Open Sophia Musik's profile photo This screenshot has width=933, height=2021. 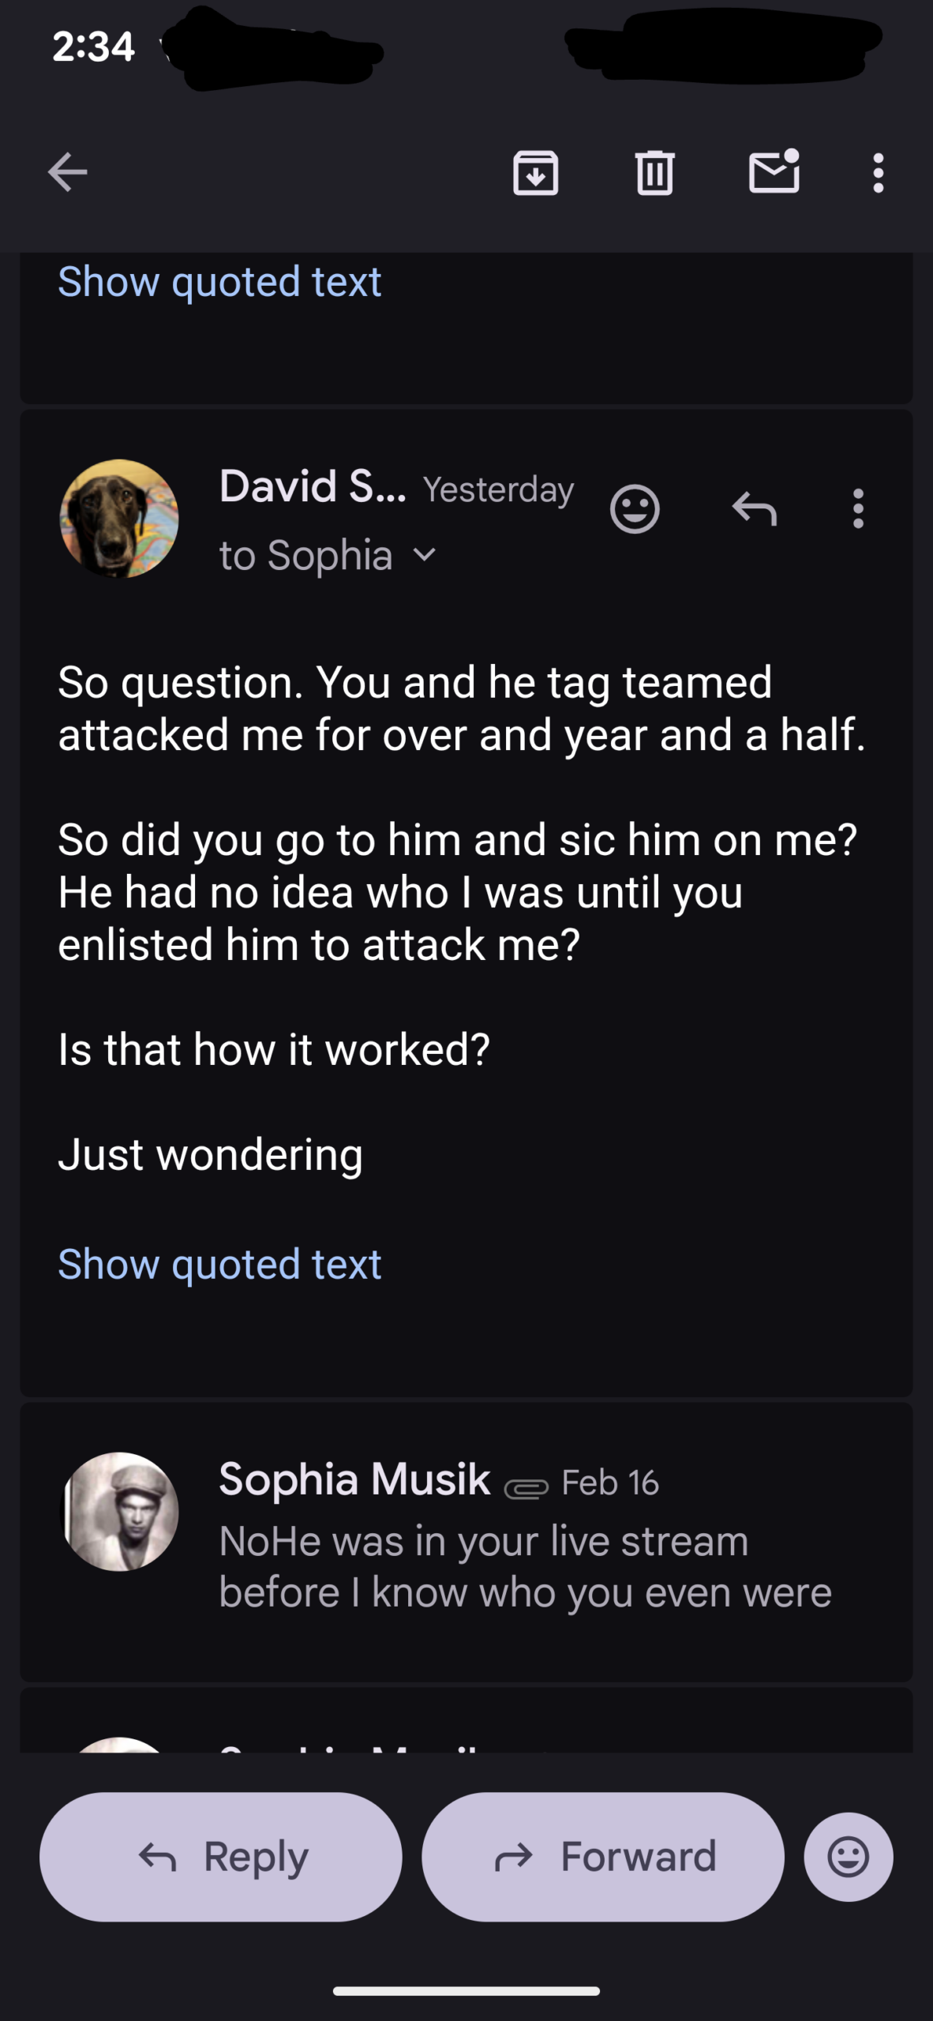(119, 1511)
